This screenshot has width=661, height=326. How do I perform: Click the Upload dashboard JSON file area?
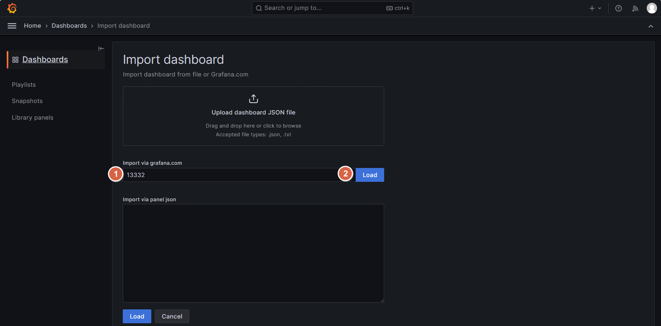pos(253,116)
